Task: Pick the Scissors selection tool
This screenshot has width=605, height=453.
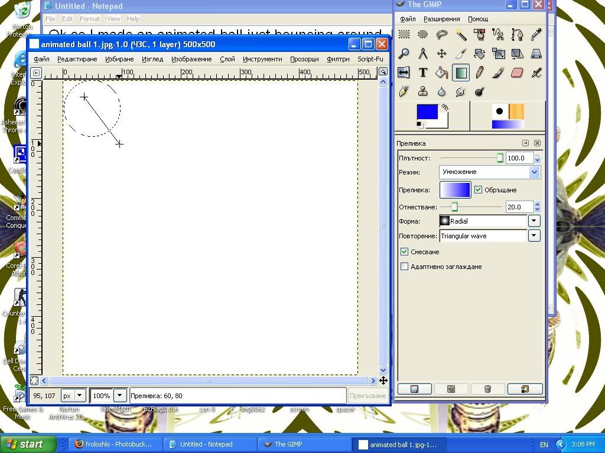Action: tap(499, 35)
